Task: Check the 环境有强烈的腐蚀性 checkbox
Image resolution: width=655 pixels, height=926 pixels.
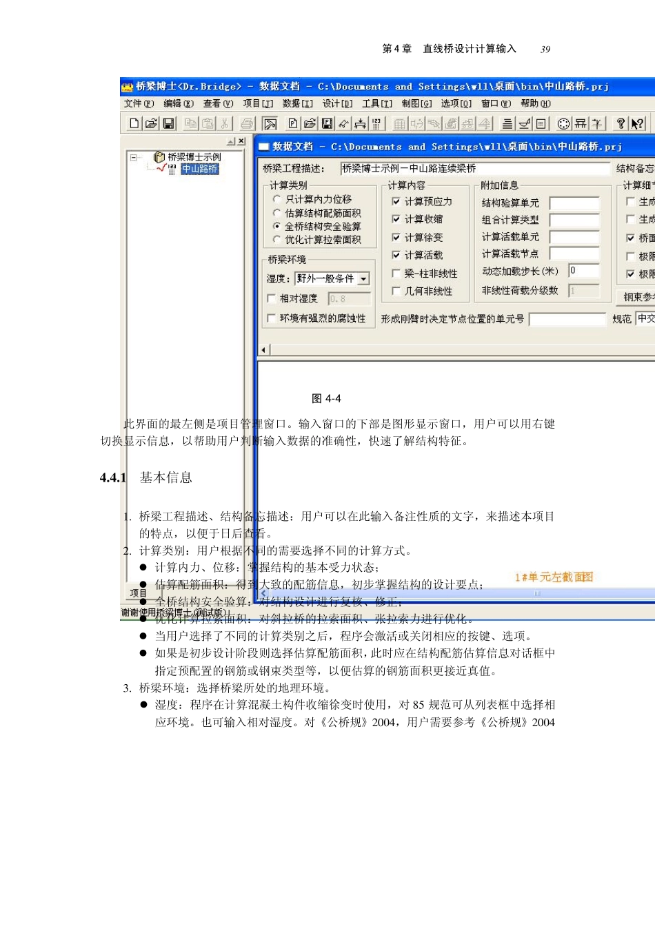Action: tap(271, 318)
